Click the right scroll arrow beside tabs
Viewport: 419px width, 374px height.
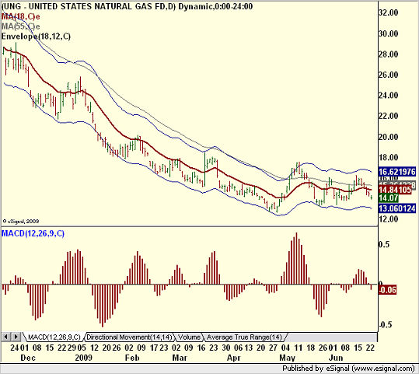[16, 337]
